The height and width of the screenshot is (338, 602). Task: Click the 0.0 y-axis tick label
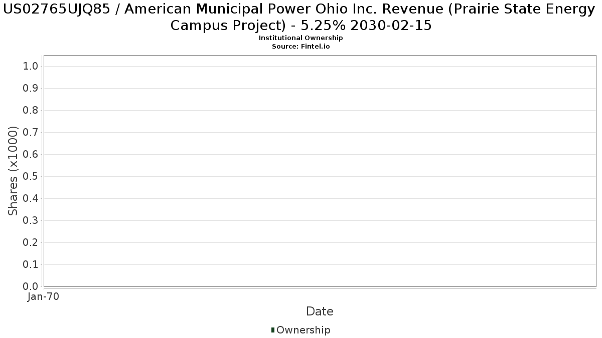pos(31,286)
